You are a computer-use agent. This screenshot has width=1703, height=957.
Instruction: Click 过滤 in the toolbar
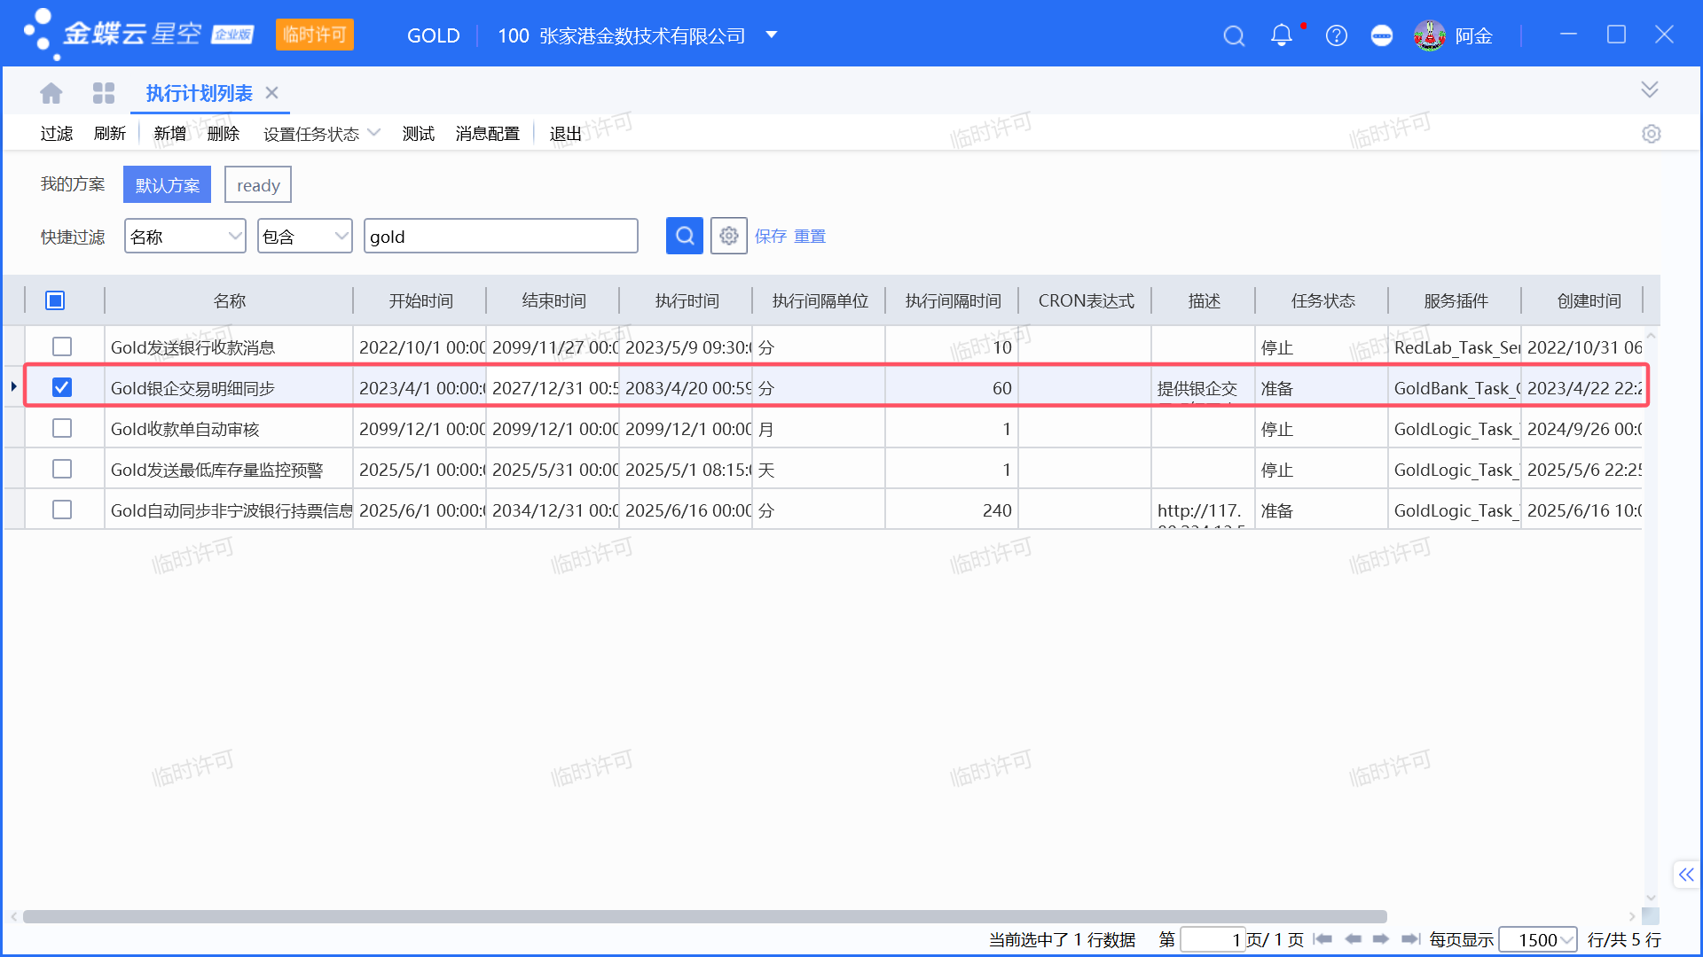tap(57, 133)
